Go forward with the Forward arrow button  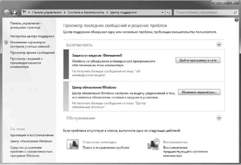pyautogui.click(x=14, y=12)
